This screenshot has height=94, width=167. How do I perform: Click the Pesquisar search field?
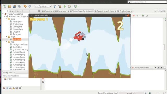(147, 2)
